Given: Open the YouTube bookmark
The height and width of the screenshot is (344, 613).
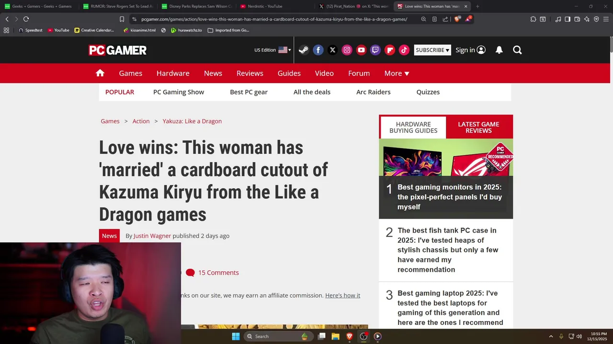Looking at the screenshot, I should coord(58,30).
